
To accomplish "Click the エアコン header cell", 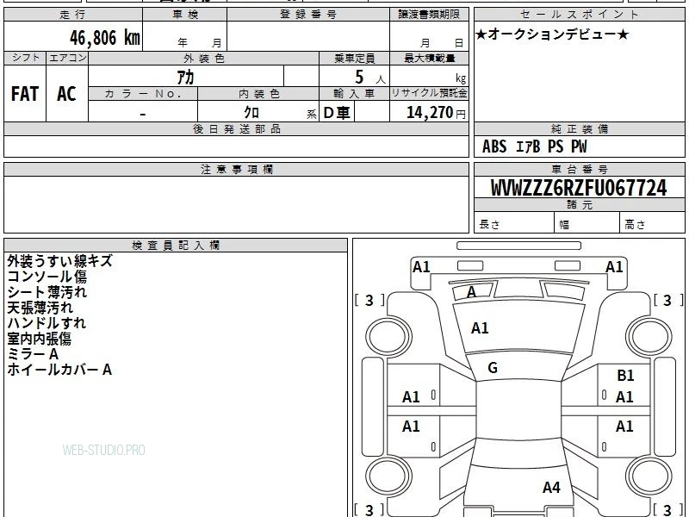I will pos(67,58).
